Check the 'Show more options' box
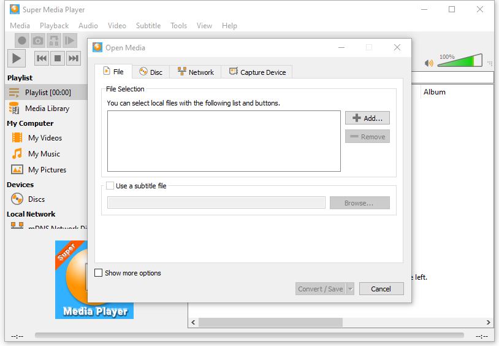The width and height of the screenshot is (499, 346). 99,273
